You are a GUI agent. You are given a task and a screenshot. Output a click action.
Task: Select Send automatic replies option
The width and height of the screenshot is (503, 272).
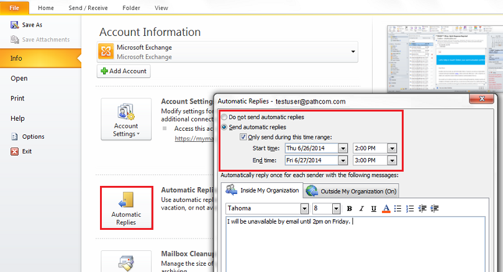(x=224, y=127)
